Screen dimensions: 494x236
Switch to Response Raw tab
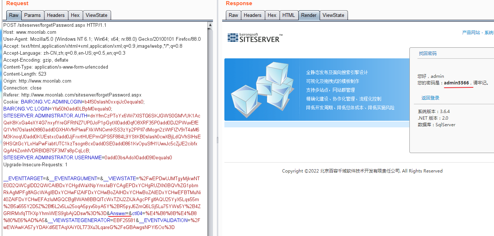pyautogui.click(x=234, y=15)
